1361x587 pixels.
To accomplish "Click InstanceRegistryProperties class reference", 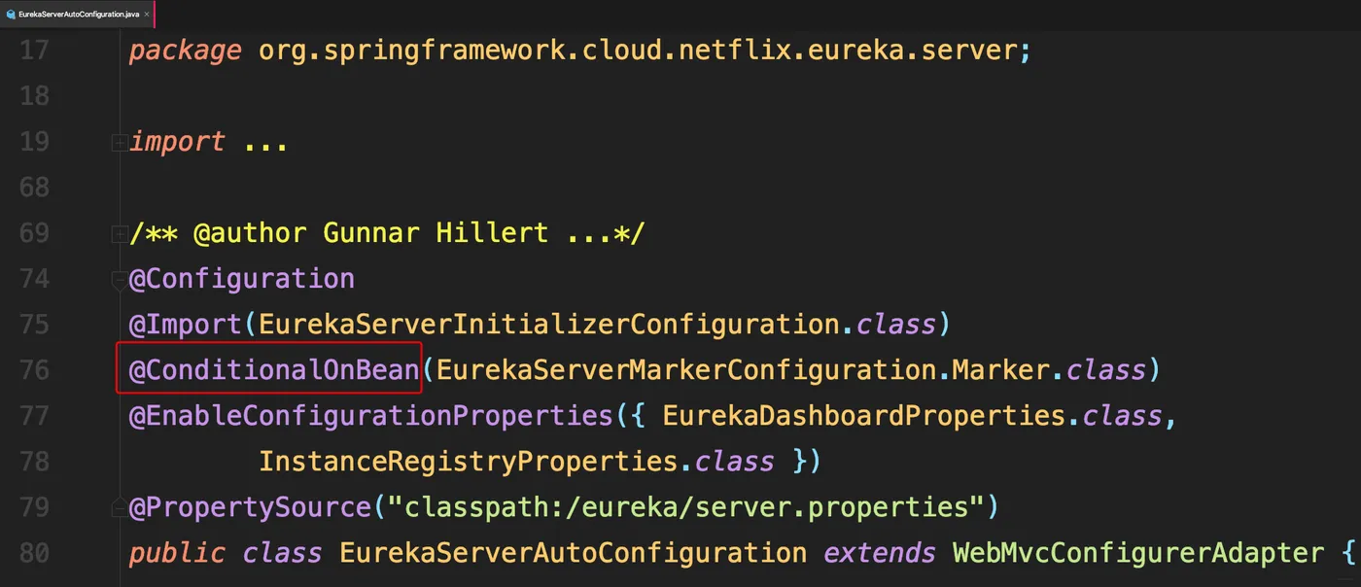I will [468, 461].
